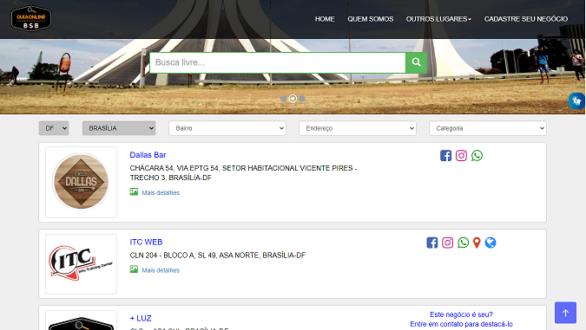Click the green search magnifier button
586x330 pixels.
[416, 62]
